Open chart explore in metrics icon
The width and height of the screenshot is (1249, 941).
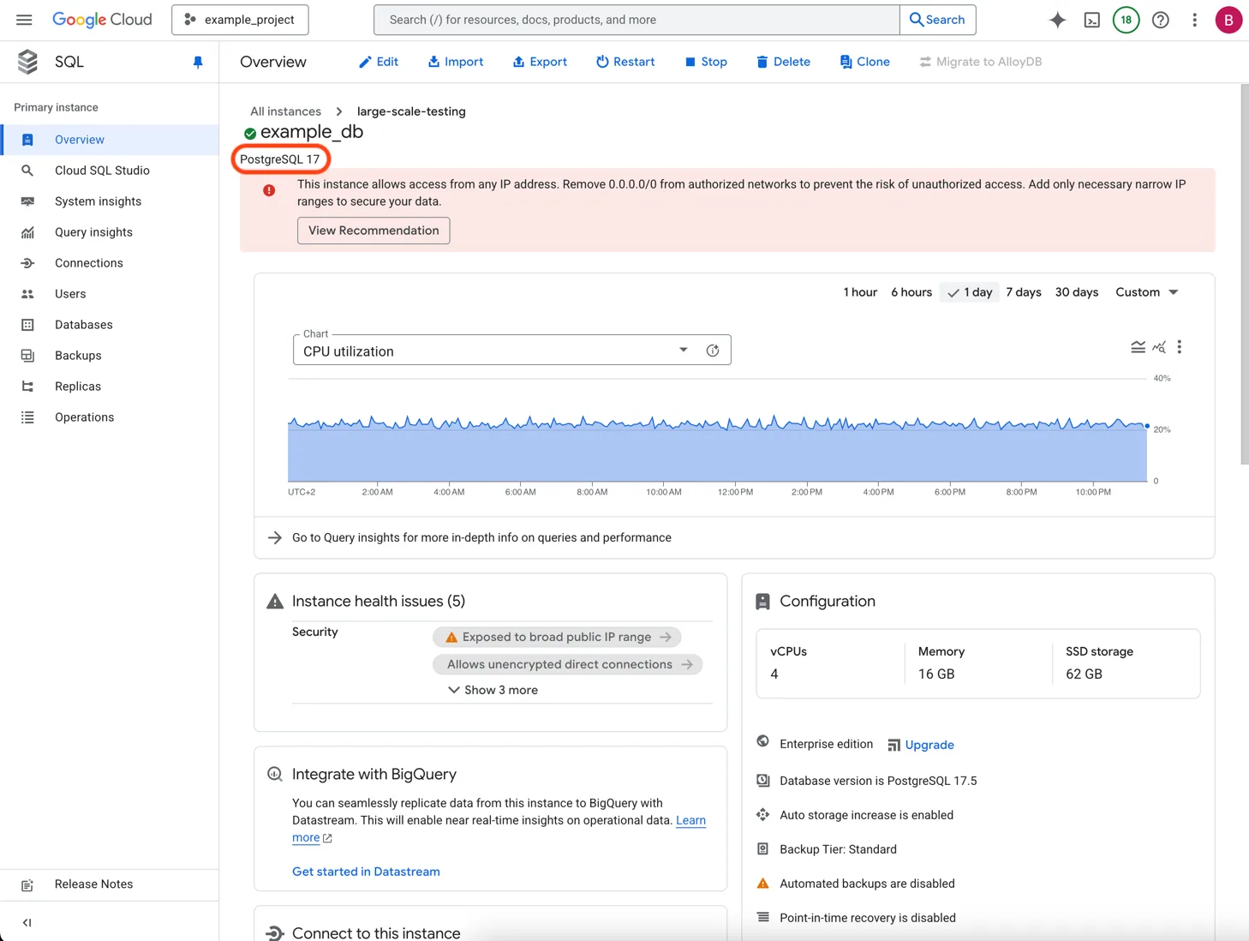(1159, 347)
